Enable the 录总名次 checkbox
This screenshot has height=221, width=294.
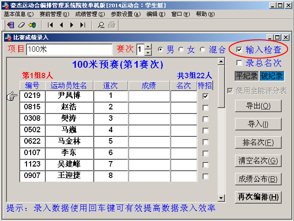coord(239,63)
